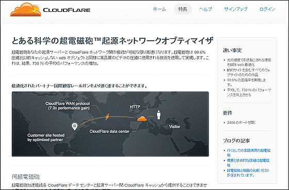Click the location pin marker on map
289x190 pixels.
(x=74, y=126)
